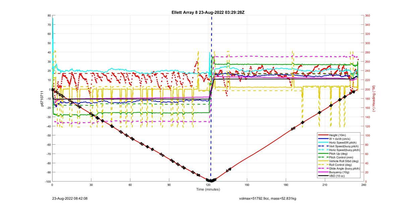Click the solid cyan Horiz Speed legend line sample
The image size is (402, 204).
tap(323, 143)
